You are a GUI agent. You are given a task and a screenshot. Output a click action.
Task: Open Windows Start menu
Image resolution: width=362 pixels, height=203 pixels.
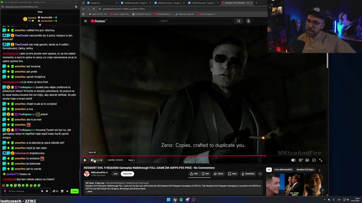[169, 200]
